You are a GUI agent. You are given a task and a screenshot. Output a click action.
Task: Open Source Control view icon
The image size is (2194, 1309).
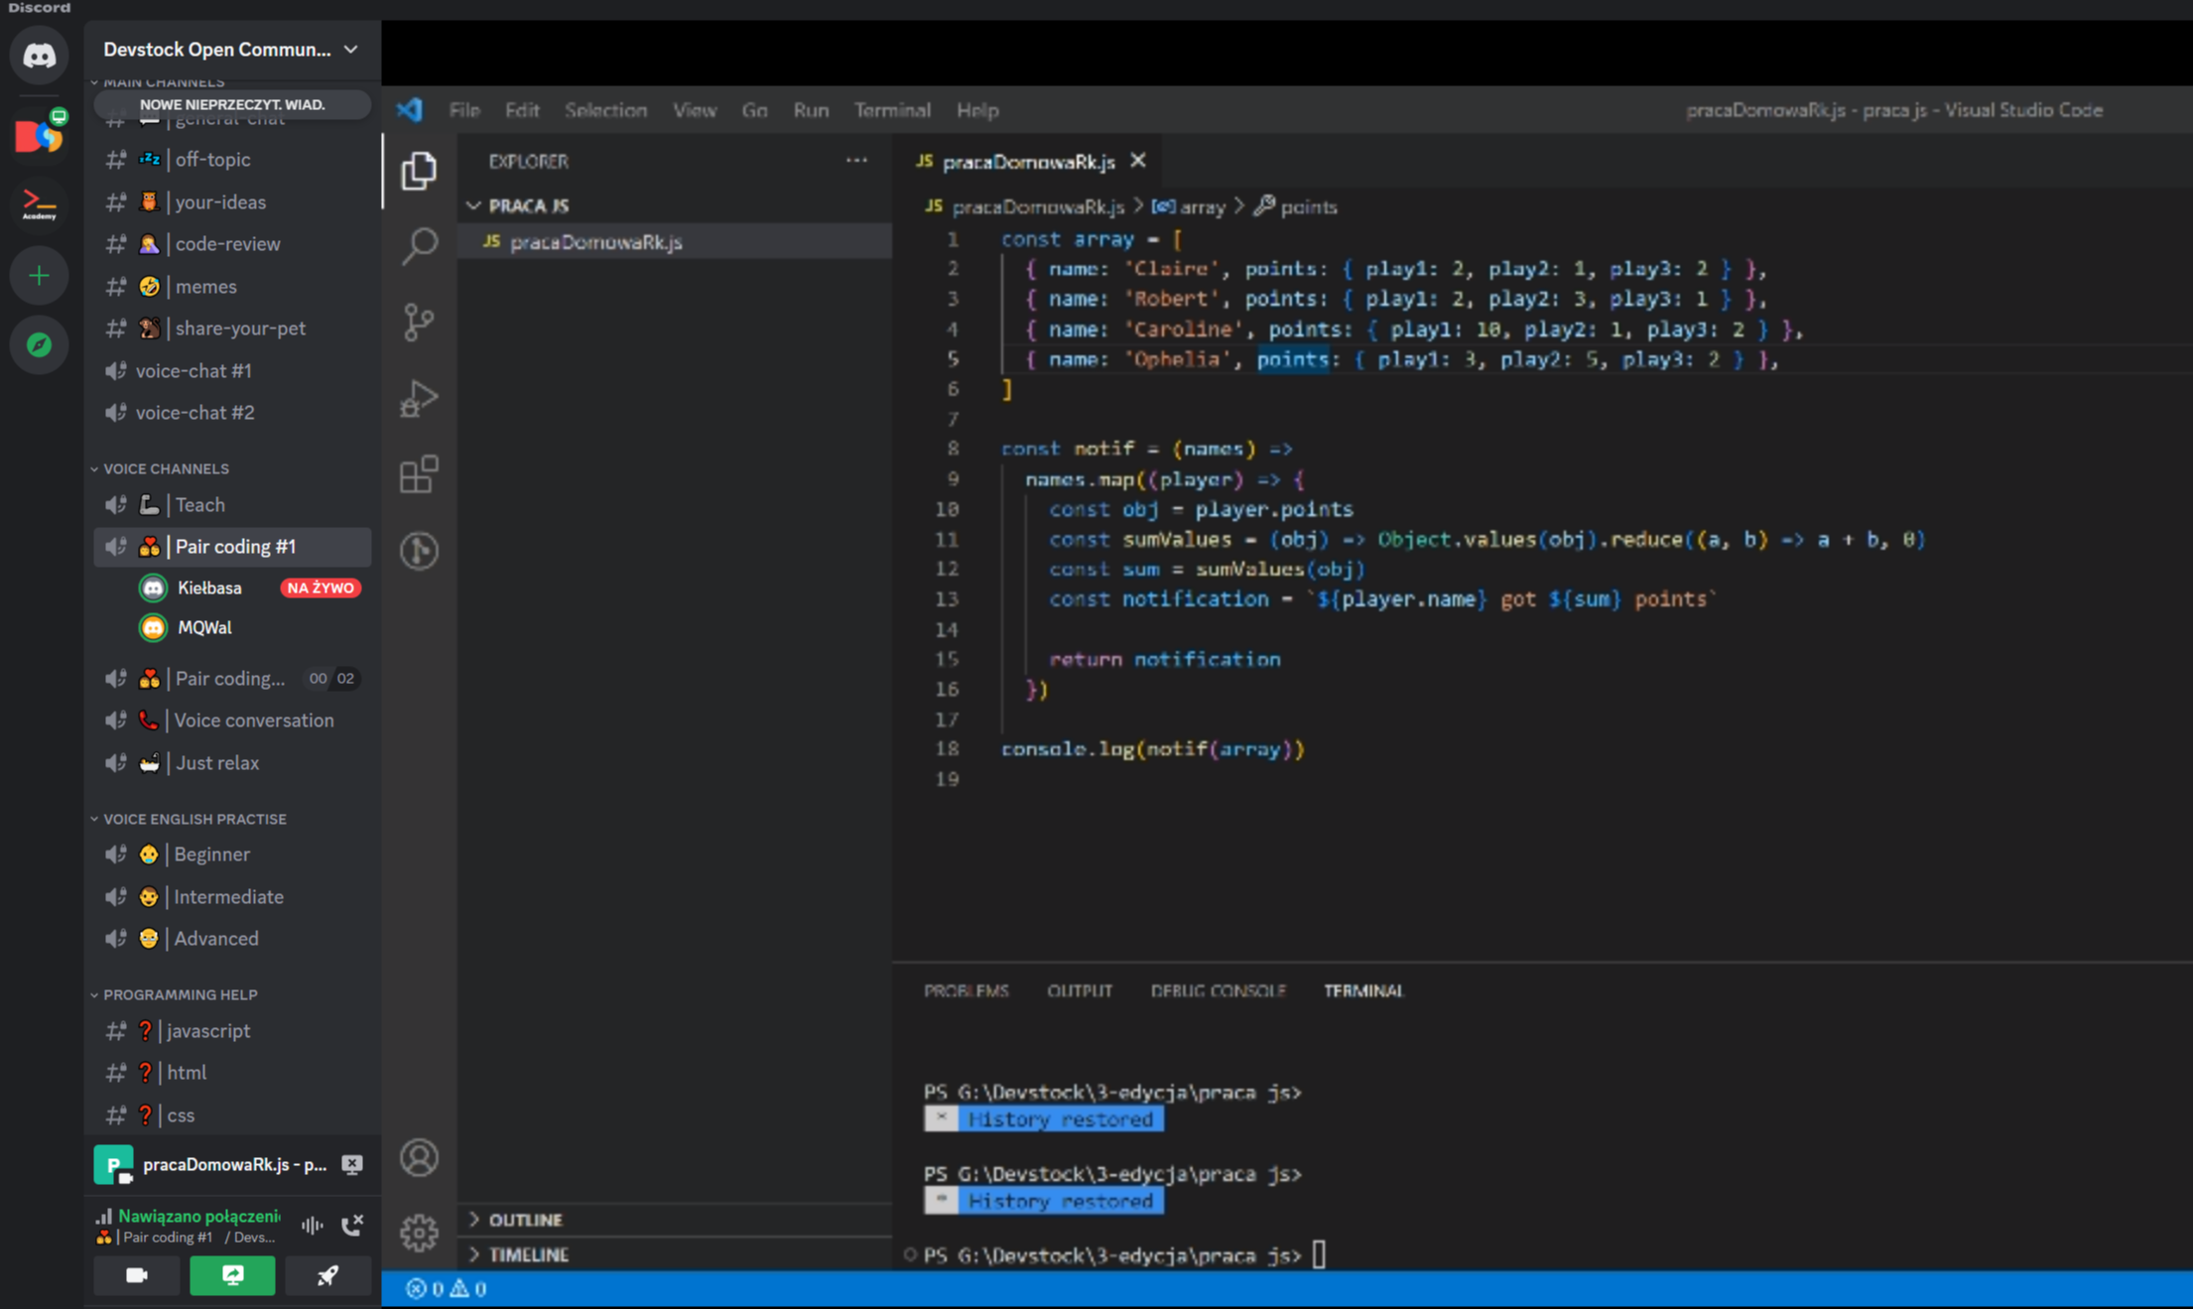click(420, 322)
